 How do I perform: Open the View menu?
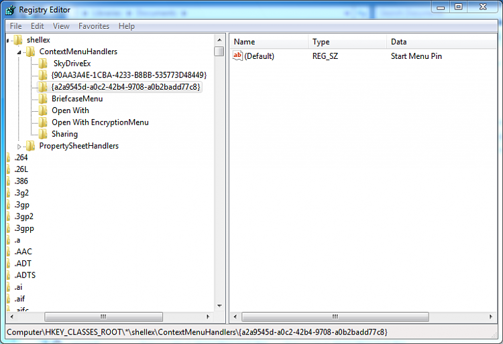(x=61, y=26)
